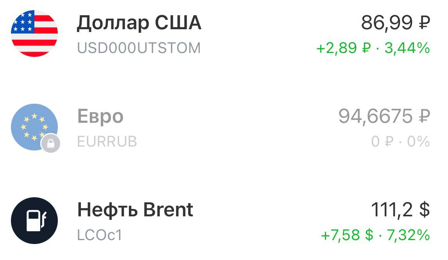Tap the lock badge on Euro icon
This screenshot has width=448, height=260.
[x=51, y=143]
